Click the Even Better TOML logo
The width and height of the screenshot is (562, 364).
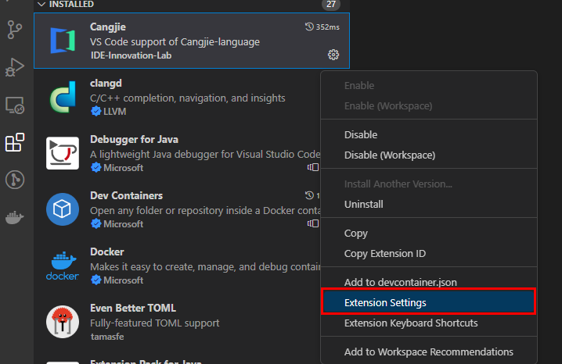point(62,322)
